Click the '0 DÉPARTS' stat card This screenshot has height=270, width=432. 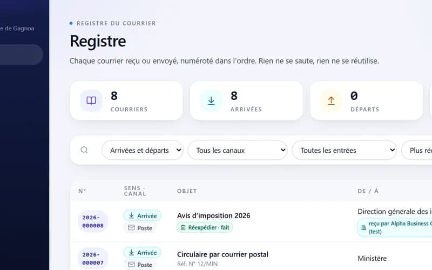click(x=367, y=101)
